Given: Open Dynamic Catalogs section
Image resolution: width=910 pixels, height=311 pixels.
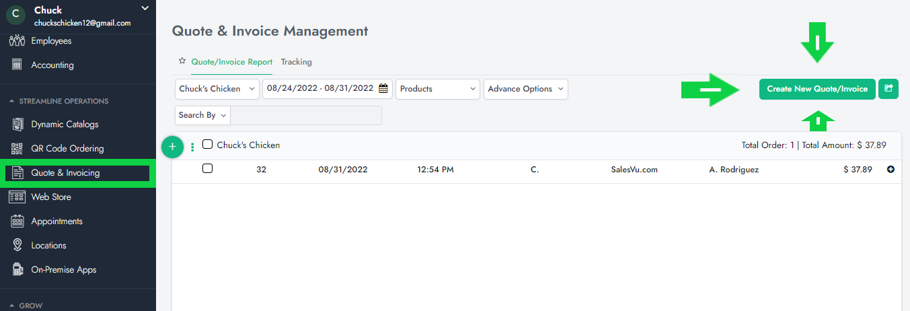Looking at the screenshot, I should 65,125.
